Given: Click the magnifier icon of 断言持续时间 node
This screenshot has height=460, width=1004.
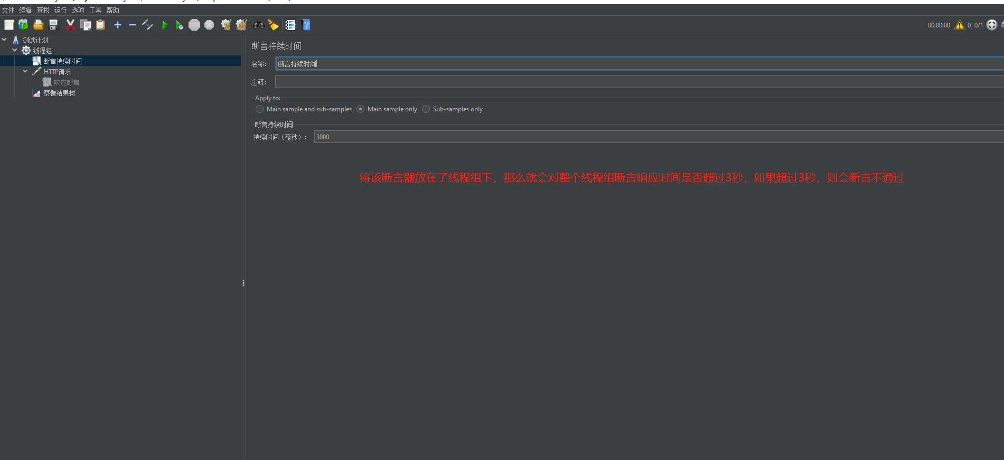Looking at the screenshot, I should (36, 61).
